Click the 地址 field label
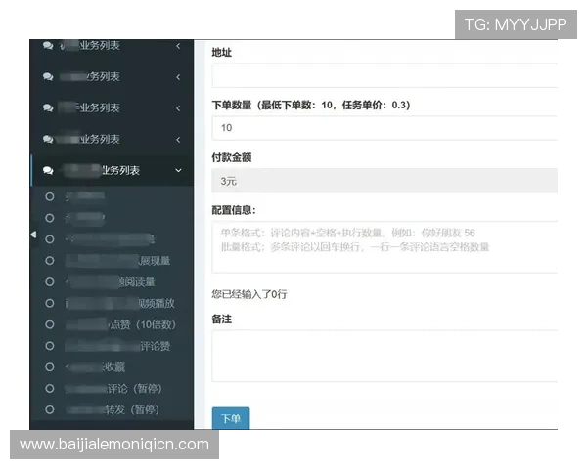Image resolution: width=587 pixels, height=469 pixels. point(222,53)
